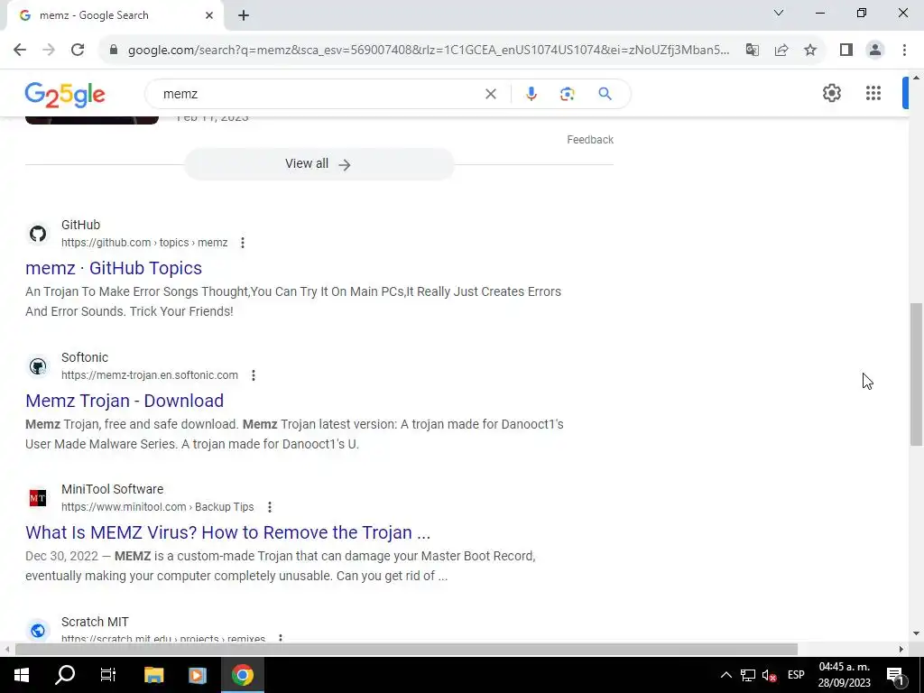
Task: Click the github.com topics memz URL
Action: pos(144,243)
